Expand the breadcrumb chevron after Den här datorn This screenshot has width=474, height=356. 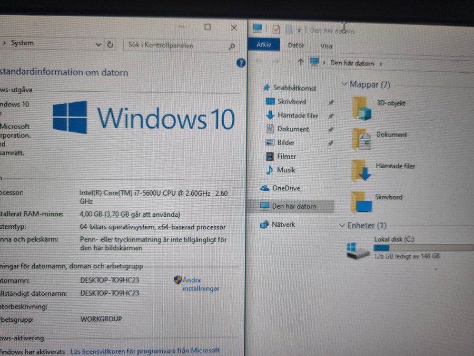coord(380,64)
